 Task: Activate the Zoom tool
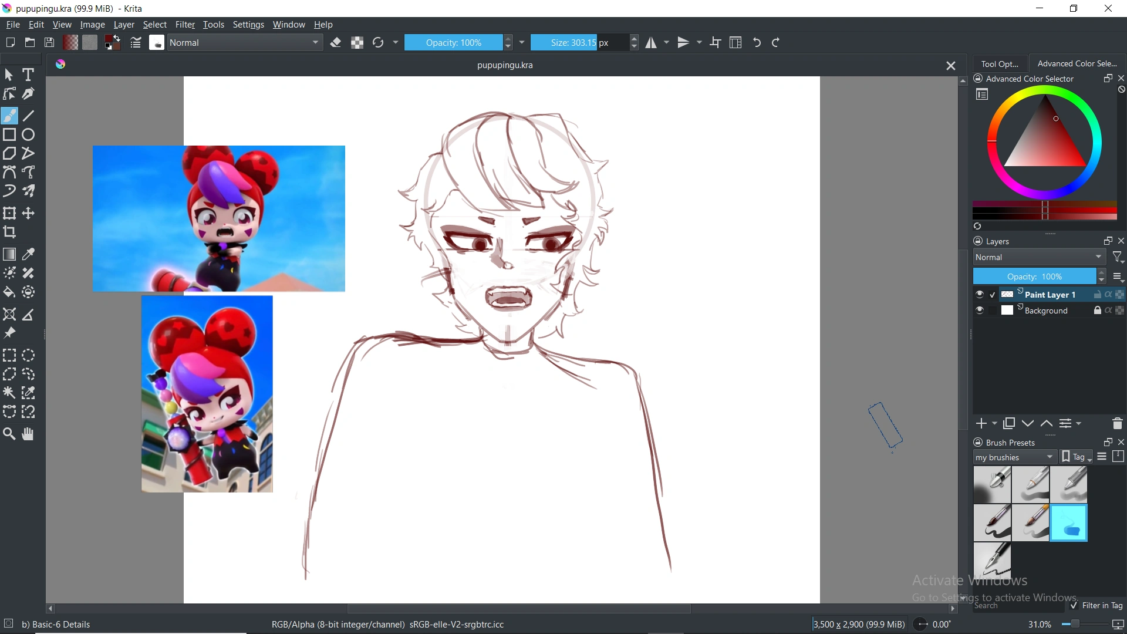click(x=9, y=434)
